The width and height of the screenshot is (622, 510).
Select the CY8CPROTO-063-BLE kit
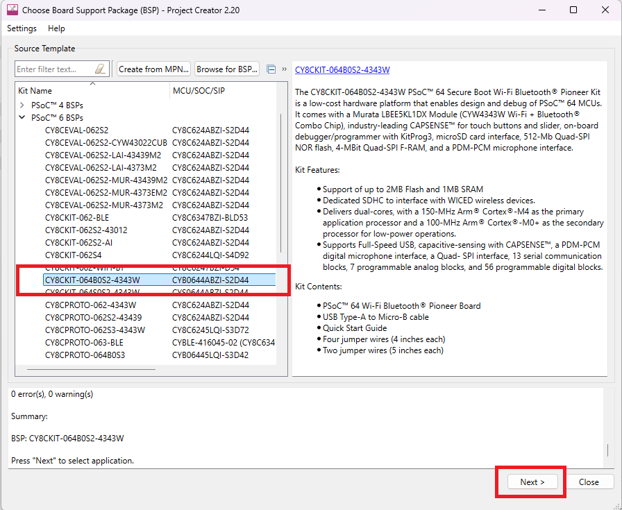[x=84, y=342]
